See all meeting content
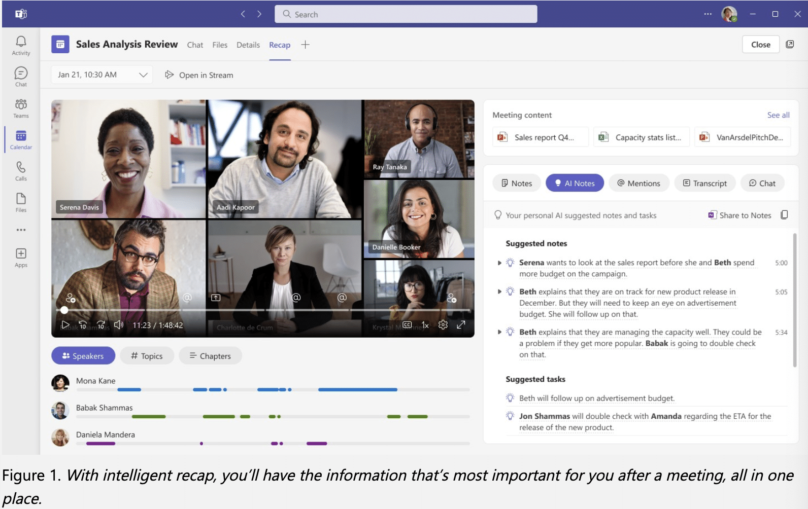Screen dimensions: 808x509 pos(778,115)
